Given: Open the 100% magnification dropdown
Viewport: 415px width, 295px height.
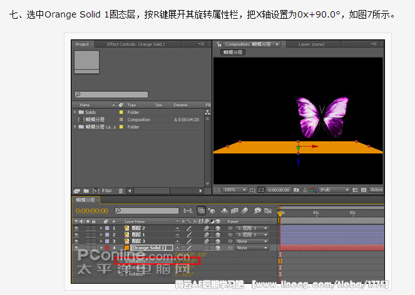Looking at the screenshot, I should (x=235, y=190).
